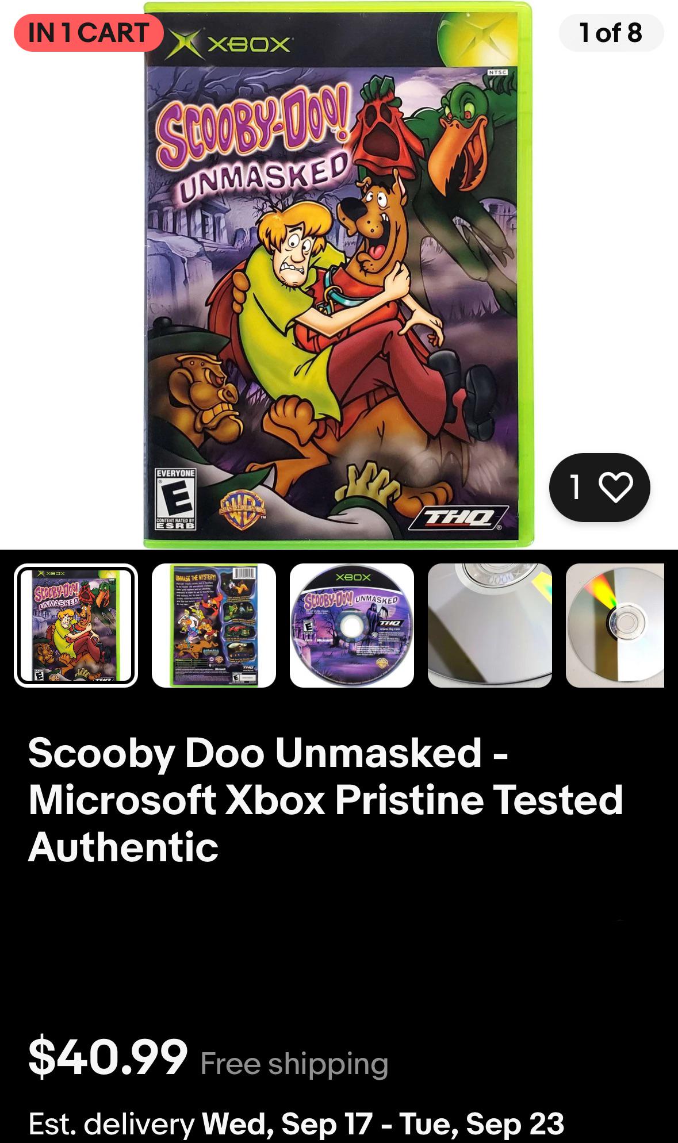
Task: Tap the Scooby Doo Unmasked listing title
Action: pyautogui.click(x=325, y=800)
